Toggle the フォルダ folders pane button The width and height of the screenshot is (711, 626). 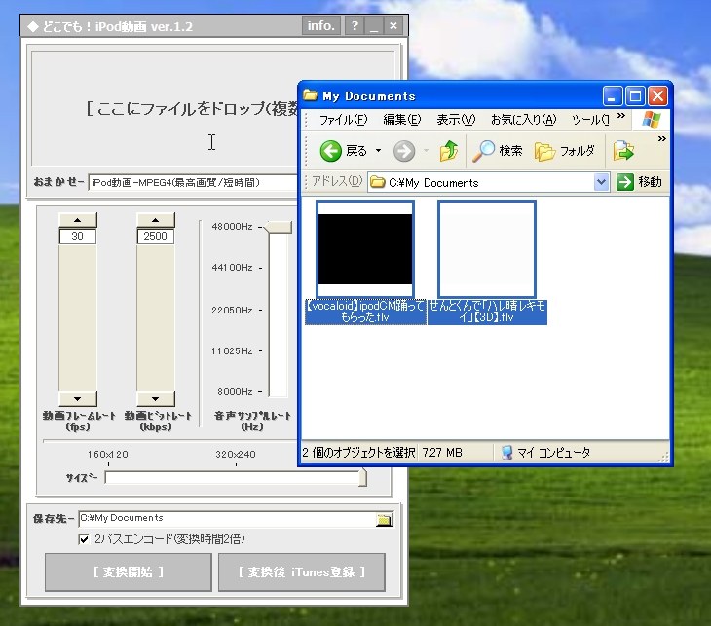pos(565,151)
